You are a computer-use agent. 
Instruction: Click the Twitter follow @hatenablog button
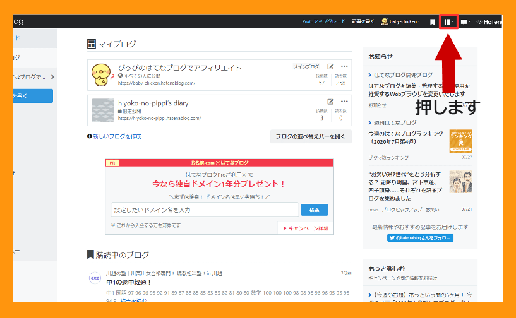tap(420, 238)
